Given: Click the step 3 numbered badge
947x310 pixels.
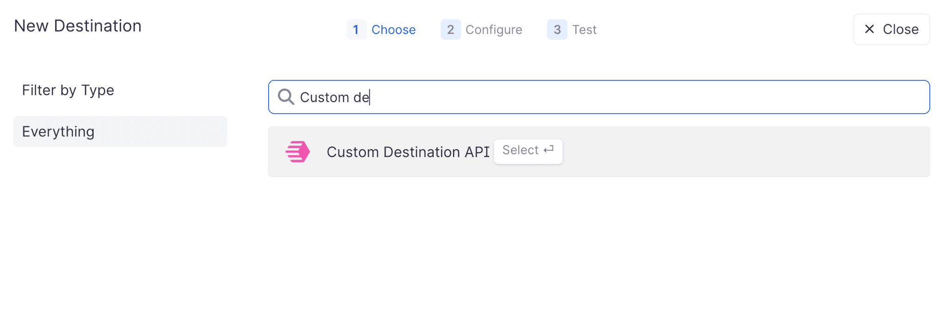Looking at the screenshot, I should coord(557,30).
